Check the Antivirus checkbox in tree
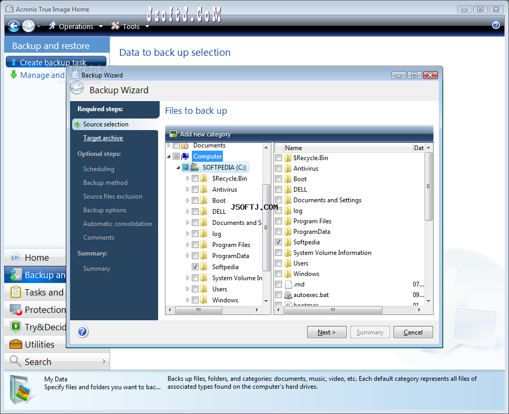509x414 pixels. point(195,189)
